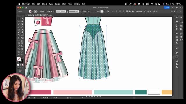Select the Magic Wand tool

click(x=19, y=21)
